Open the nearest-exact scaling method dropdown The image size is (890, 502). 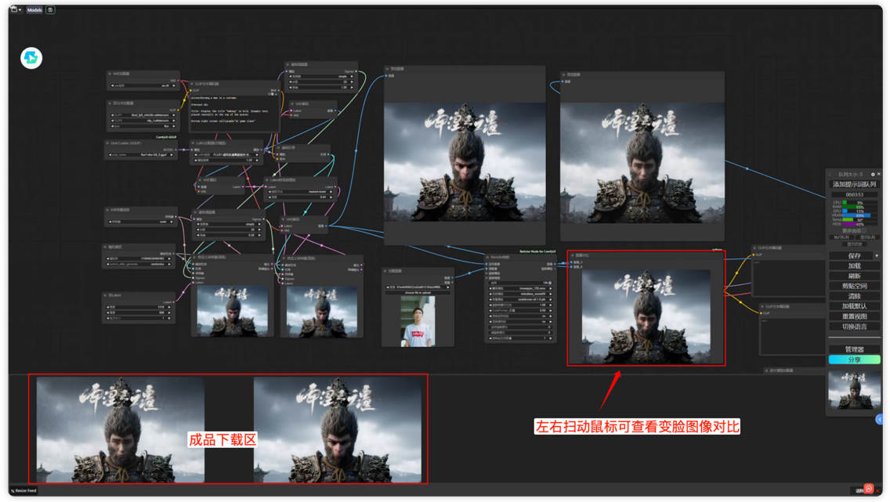tap(302, 192)
